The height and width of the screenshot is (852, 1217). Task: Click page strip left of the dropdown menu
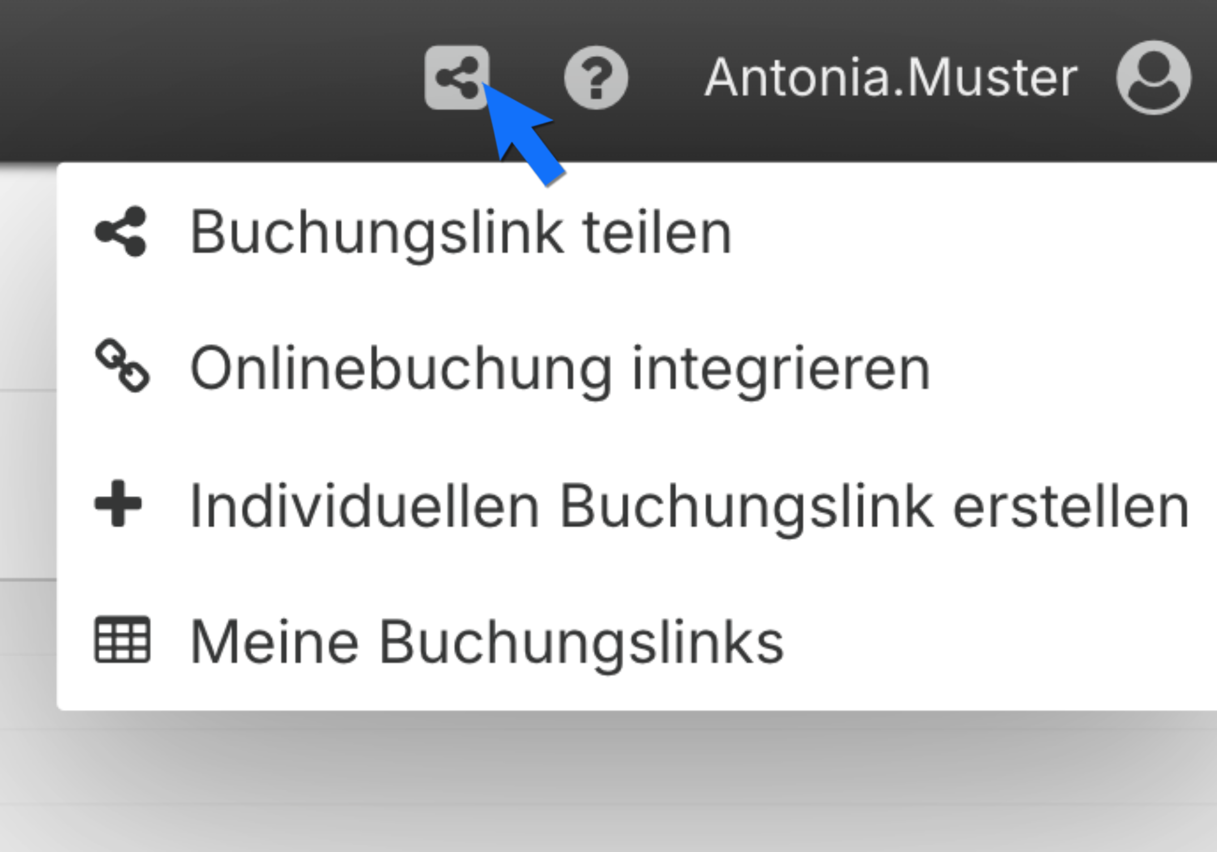coord(27,481)
